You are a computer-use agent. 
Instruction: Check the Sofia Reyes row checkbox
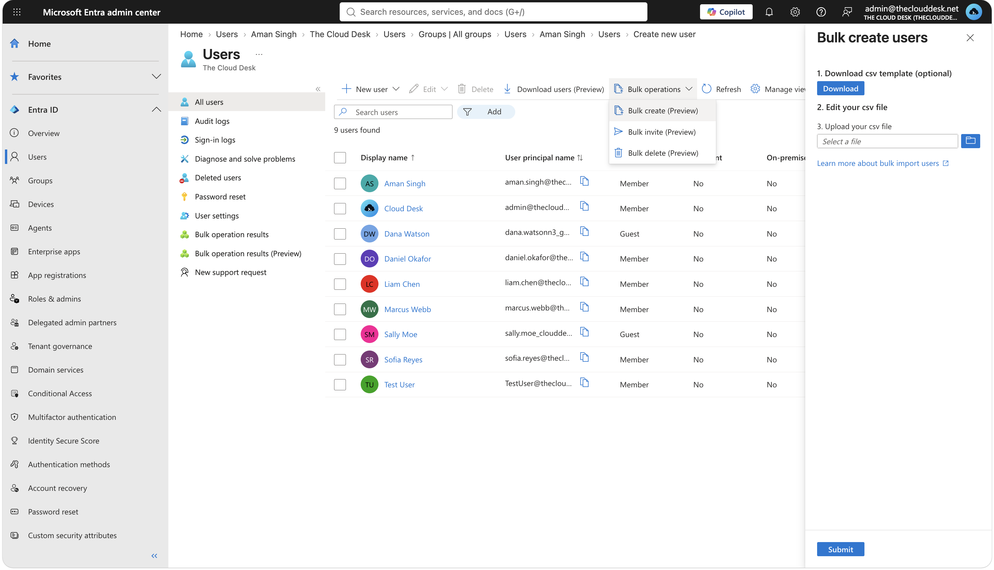(x=340, y=359)
